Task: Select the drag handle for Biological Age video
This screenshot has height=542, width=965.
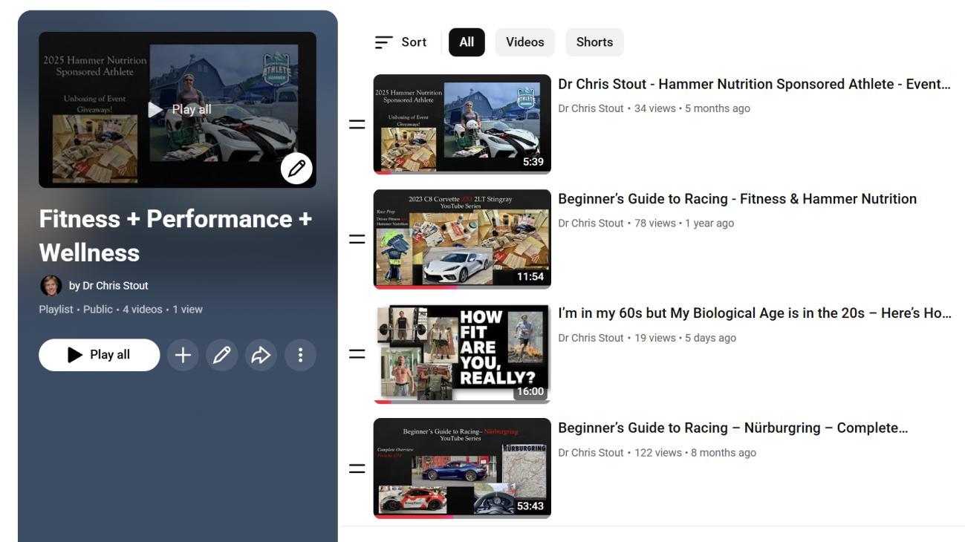Action: [x=357, y=354]
